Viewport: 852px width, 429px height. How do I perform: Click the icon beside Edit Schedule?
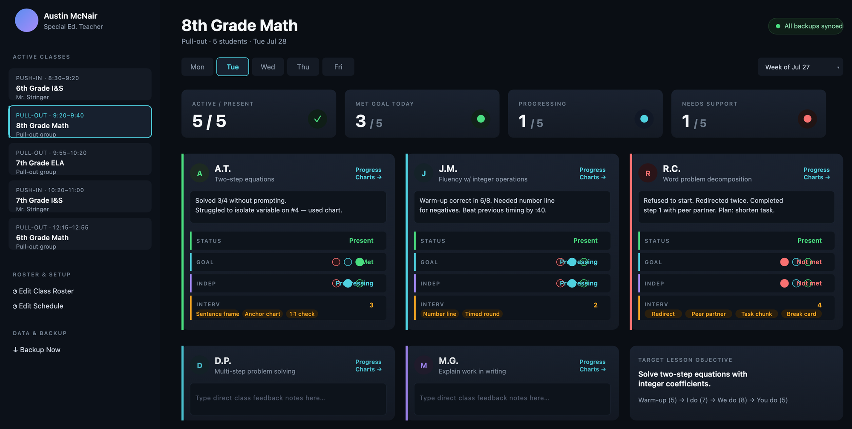(x=15, y=306)
